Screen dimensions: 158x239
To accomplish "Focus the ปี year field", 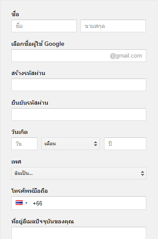I will (125, 144).
